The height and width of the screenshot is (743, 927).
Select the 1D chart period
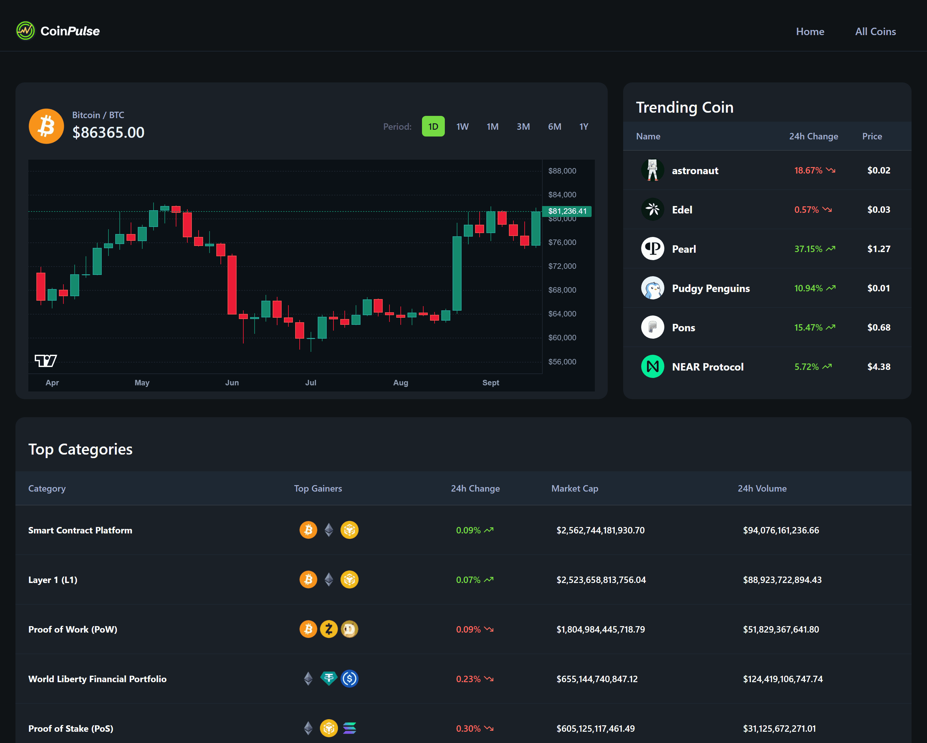[x=433, y=127]
